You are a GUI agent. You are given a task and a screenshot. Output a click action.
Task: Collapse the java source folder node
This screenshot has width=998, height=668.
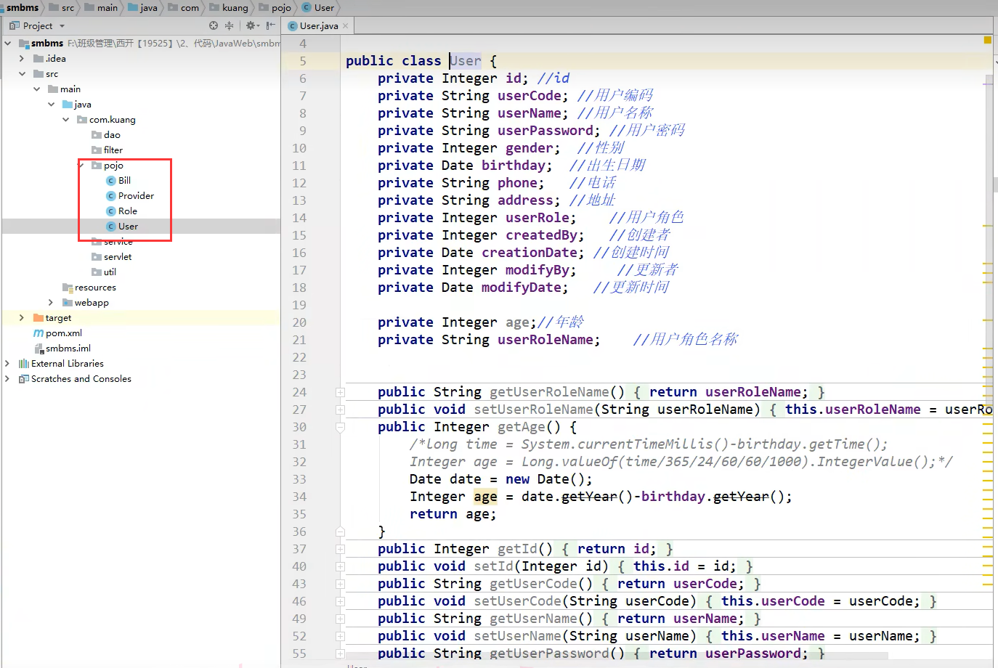point(51,104)
